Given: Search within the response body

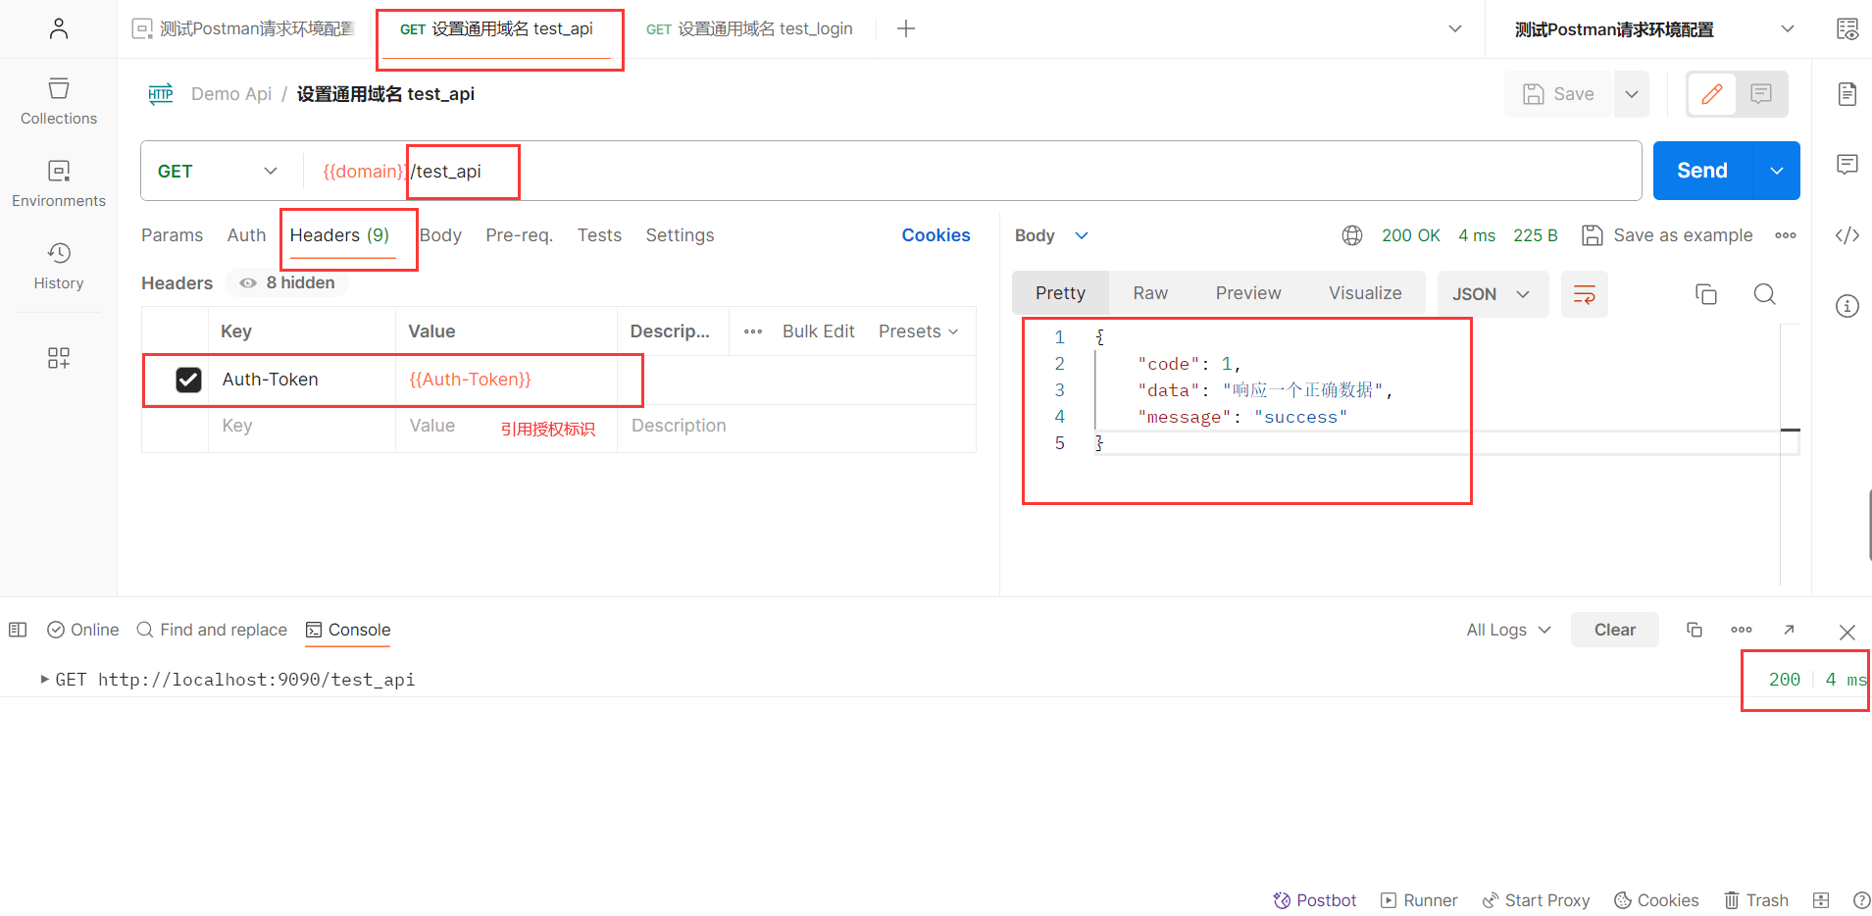Looking at the screenshot, I should tap(1765, 294).
